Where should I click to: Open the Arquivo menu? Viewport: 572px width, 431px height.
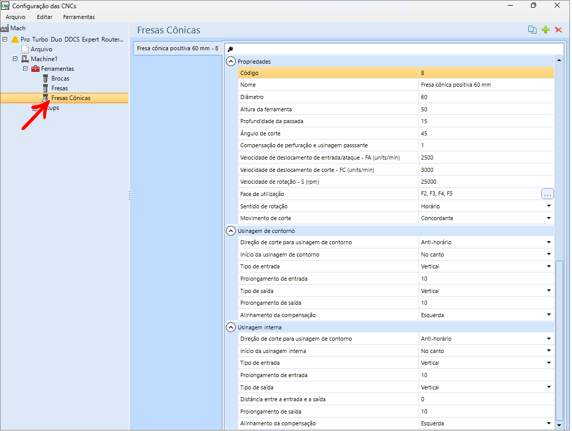pyautogui.click(x=15, y=17)
